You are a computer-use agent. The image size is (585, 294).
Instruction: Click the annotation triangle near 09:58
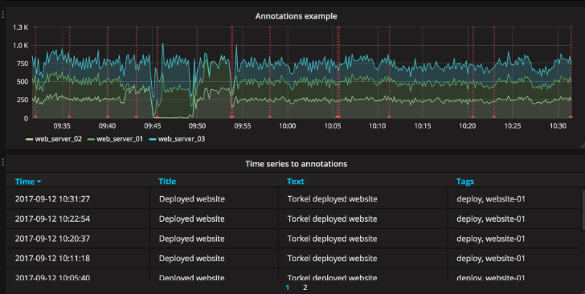[x=270, y=116]
